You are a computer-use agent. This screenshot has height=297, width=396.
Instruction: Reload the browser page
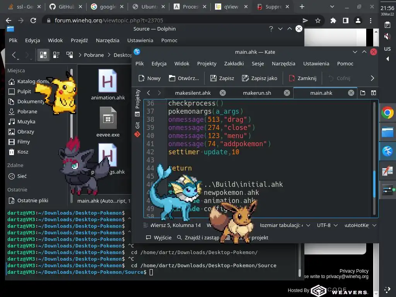pyautogui.click(x=33, y=20)
